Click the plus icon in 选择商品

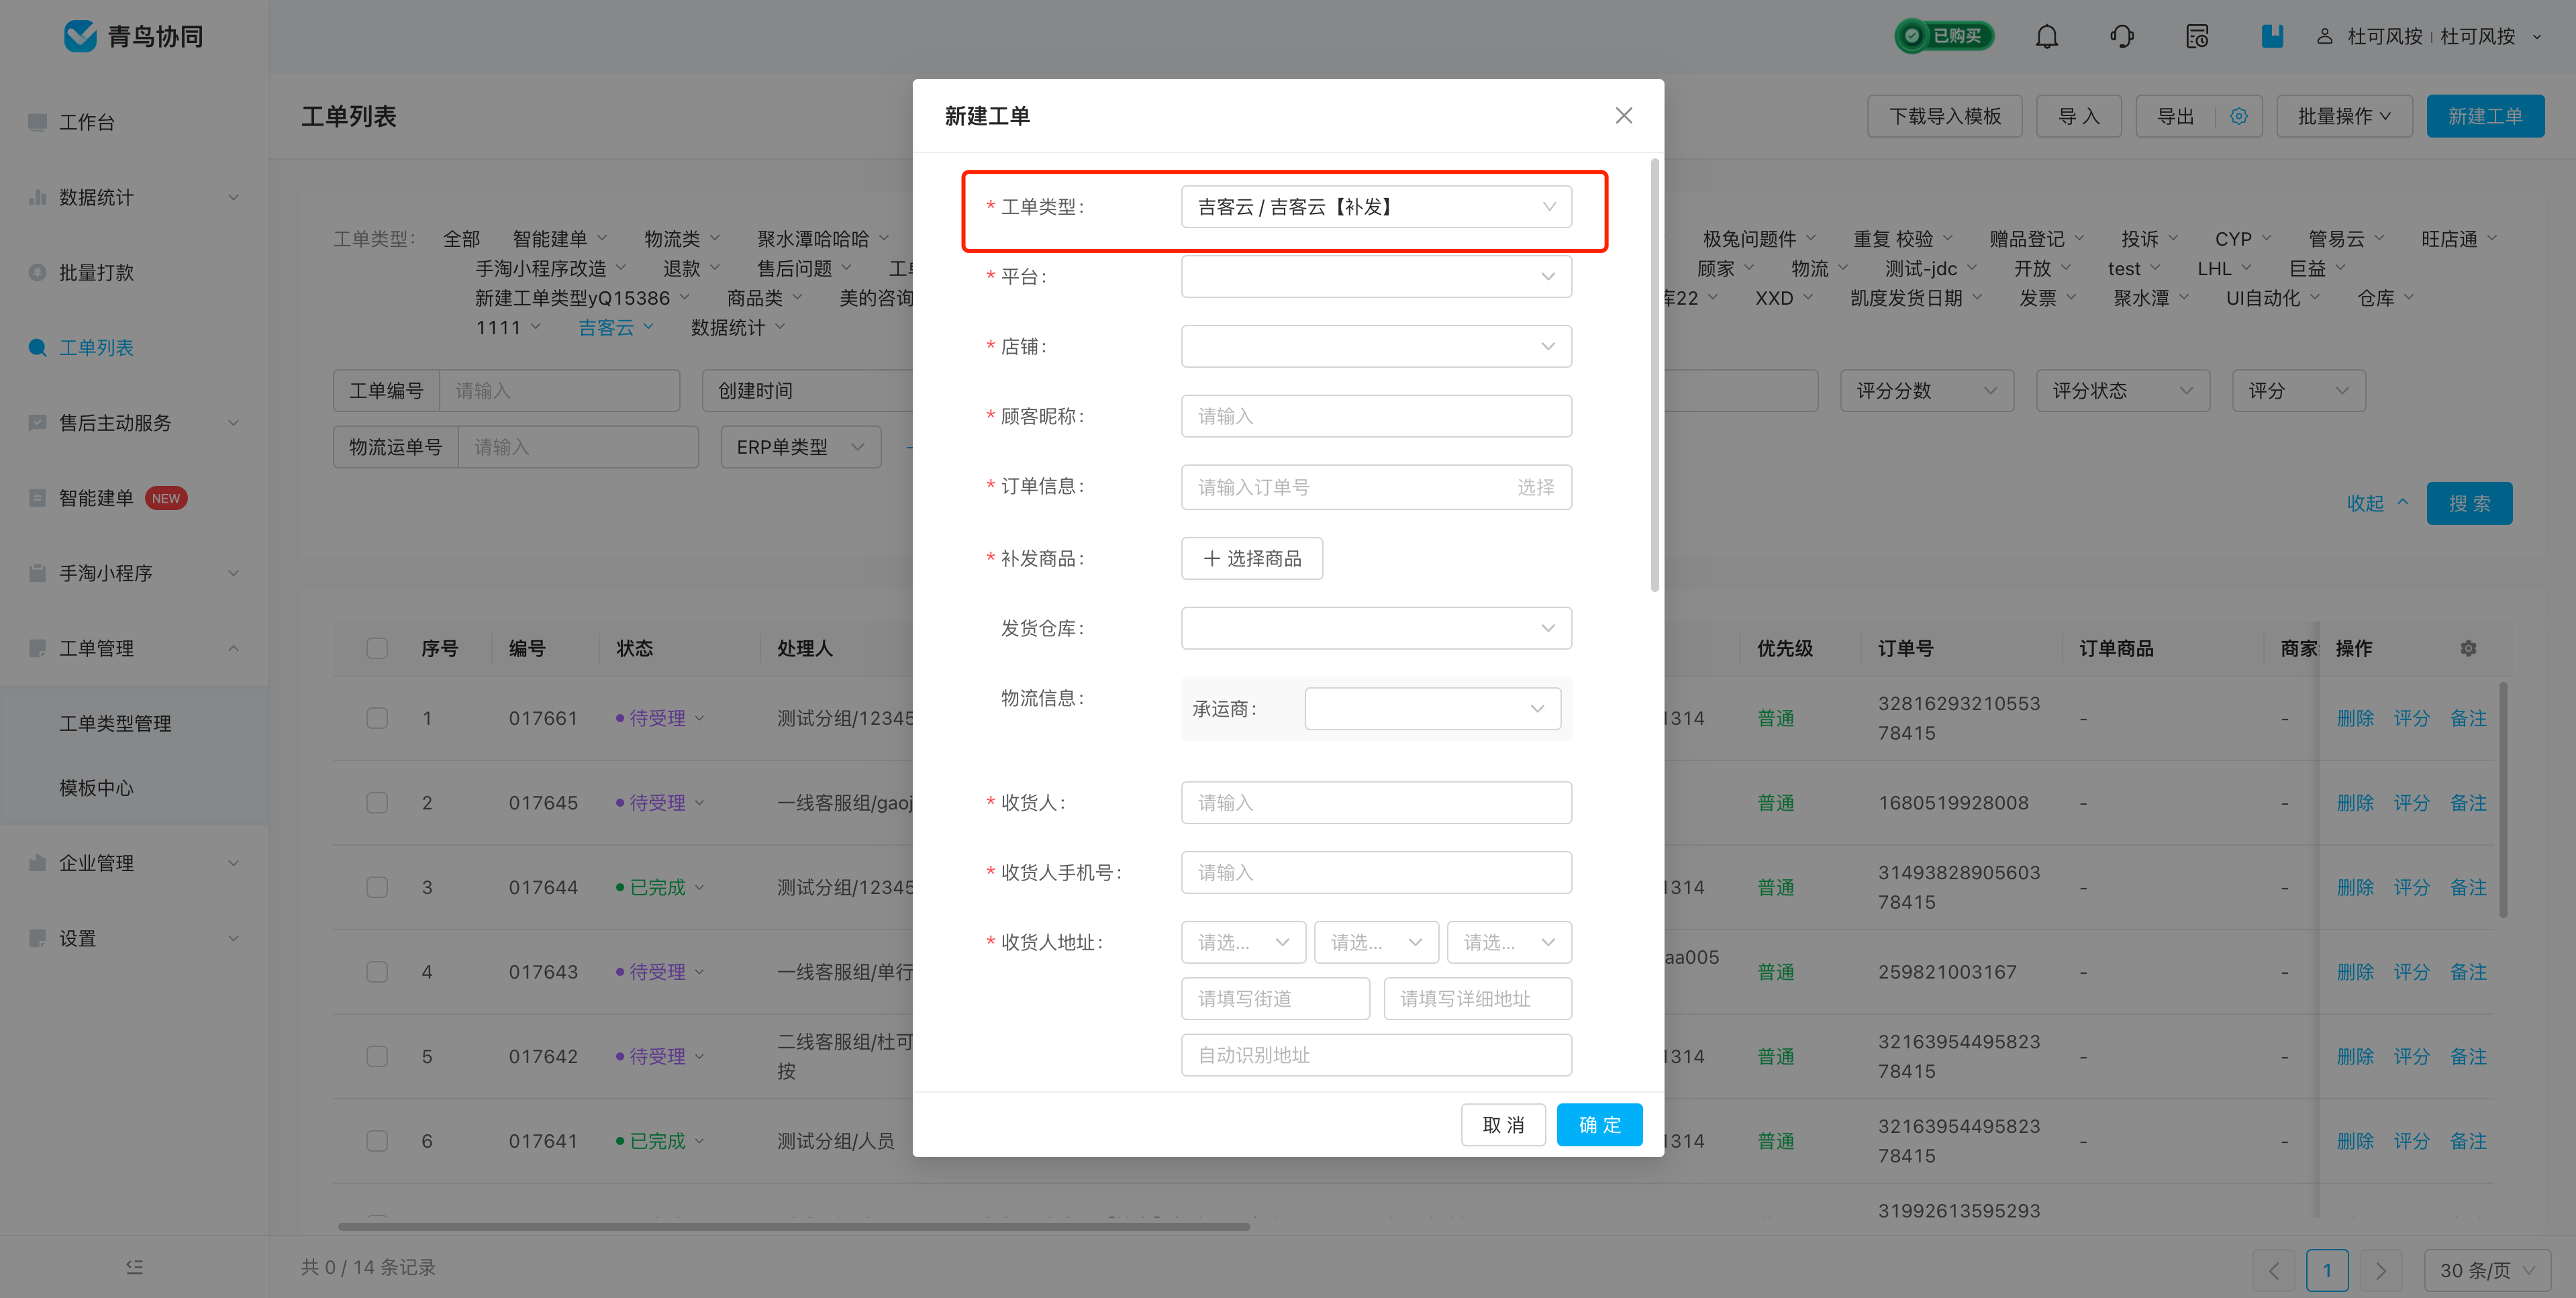(1211, 558)
